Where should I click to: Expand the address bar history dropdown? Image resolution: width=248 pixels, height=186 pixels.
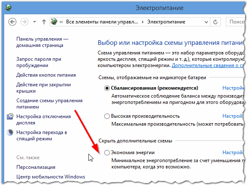206,22
